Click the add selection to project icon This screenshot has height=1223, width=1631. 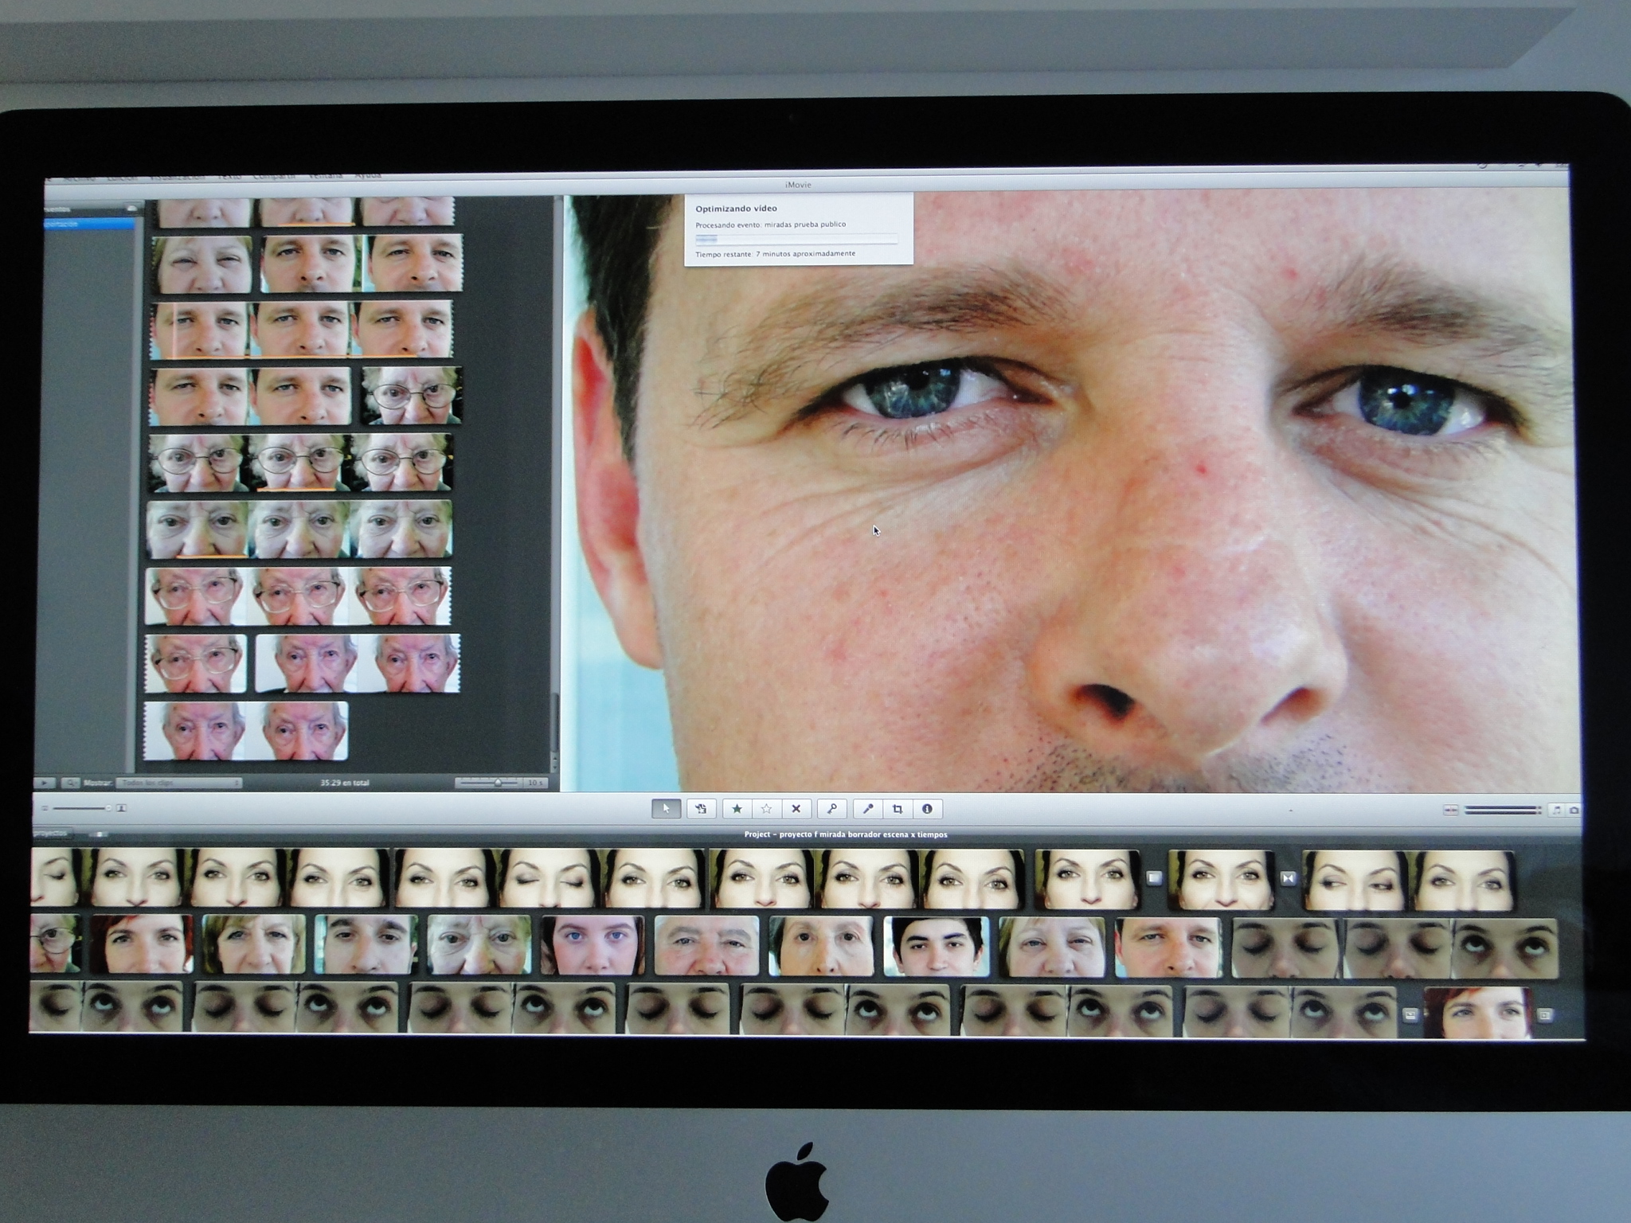coord(701,809)
